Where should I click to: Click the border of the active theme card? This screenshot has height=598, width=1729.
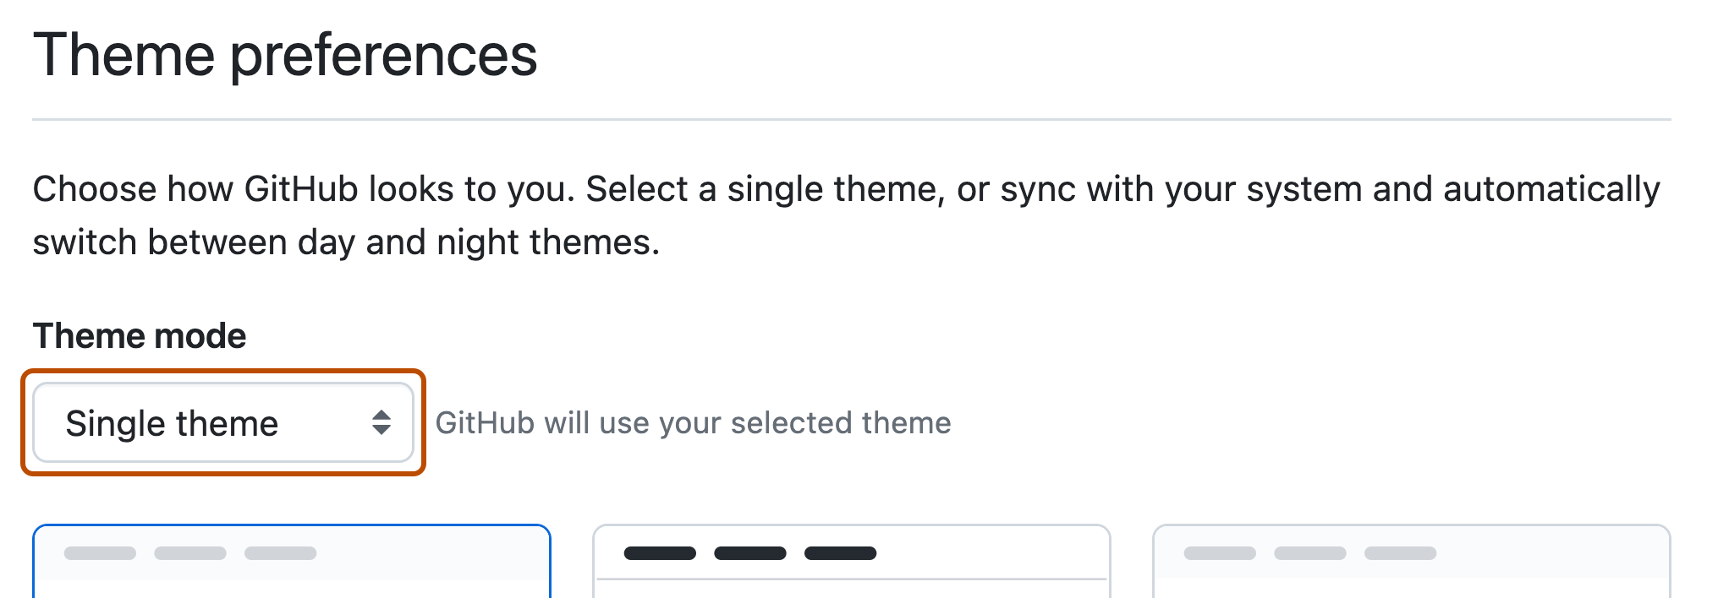[x=292, y=528]
